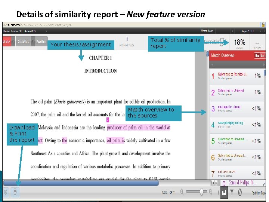Switch to the PeerMark tab
Viewport: 269px width, 202px height.
click(x=41, y=42)
